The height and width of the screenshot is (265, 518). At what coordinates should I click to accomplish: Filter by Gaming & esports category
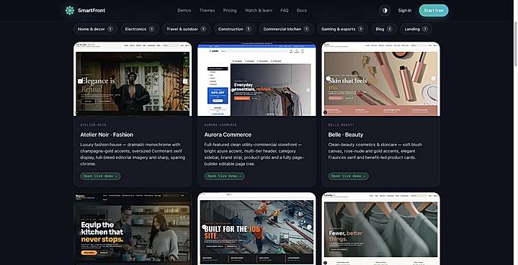tap(342, 29)
